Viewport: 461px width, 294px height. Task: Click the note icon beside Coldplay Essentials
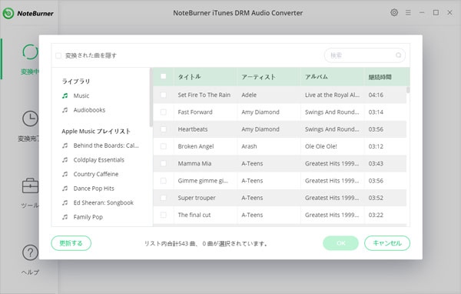(x=65, y=159)
